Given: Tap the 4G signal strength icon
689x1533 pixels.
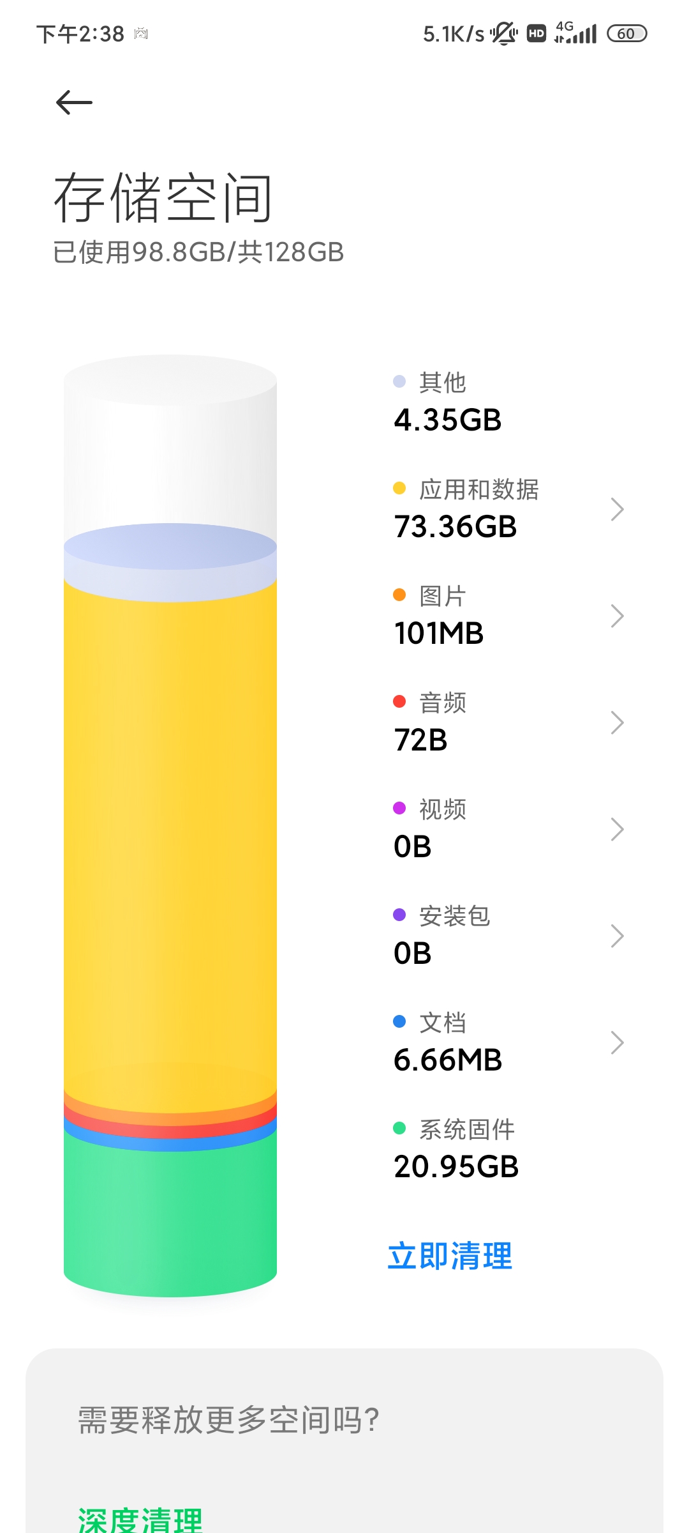Looking at the screenshot, I should tap(575, 33).
